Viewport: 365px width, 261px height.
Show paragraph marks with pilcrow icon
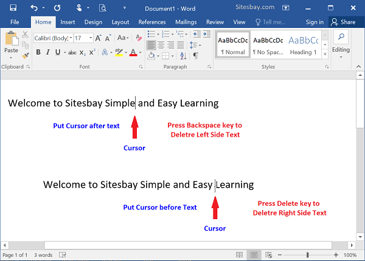point(196,56)
